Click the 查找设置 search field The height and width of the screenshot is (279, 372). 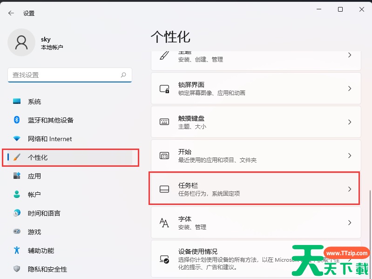point(70,75)
